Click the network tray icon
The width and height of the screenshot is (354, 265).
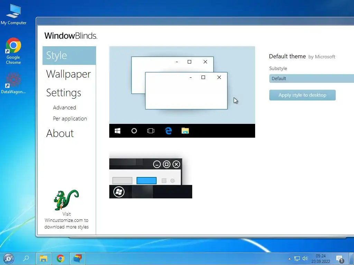pos(297,259)
